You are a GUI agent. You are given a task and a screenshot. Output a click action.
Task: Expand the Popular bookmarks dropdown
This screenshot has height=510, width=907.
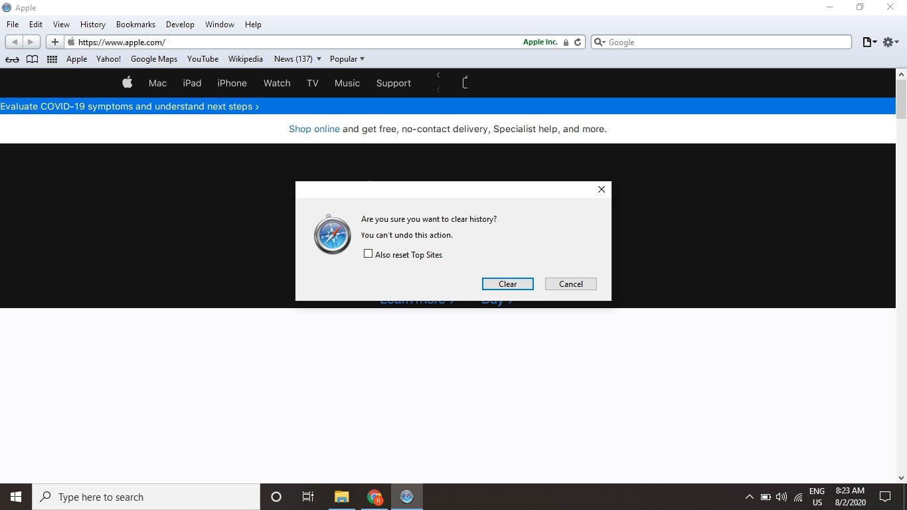(x=347, y=59)
